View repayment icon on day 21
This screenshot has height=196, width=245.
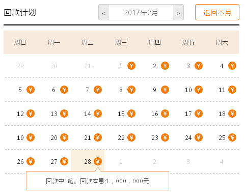coord(98,137)
